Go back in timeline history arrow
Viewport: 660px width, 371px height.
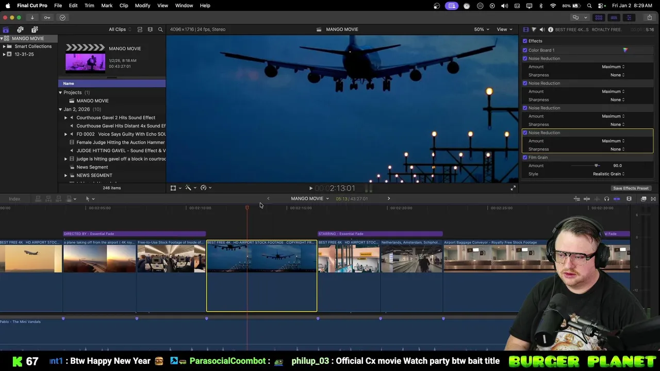268,198
